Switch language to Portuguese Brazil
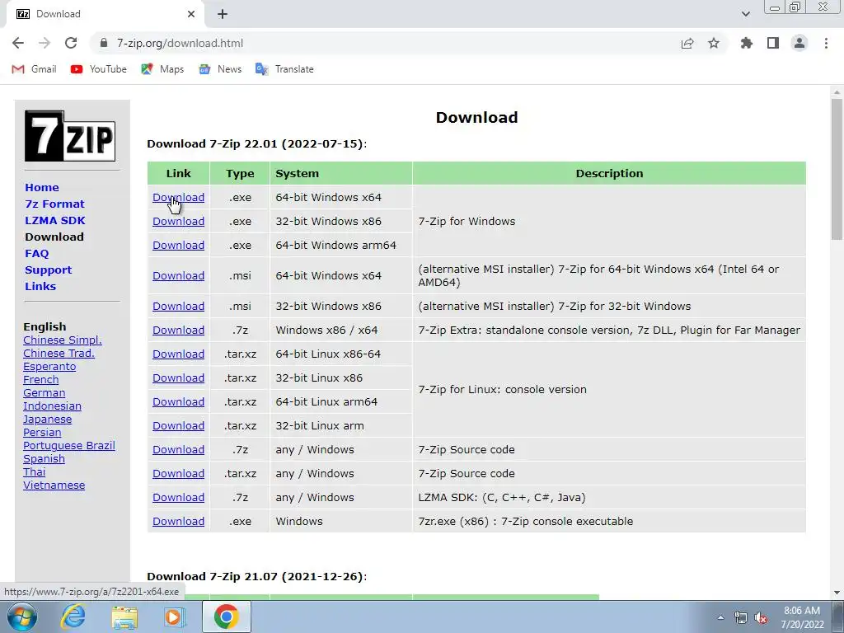Image resolution: width=844 pixels, height=633 pixels. (69, 446)
